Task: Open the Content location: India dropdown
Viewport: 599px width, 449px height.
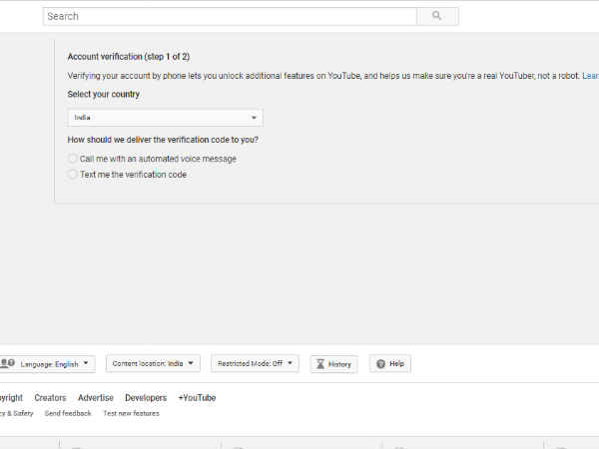Action: click(x=154, y=364)
